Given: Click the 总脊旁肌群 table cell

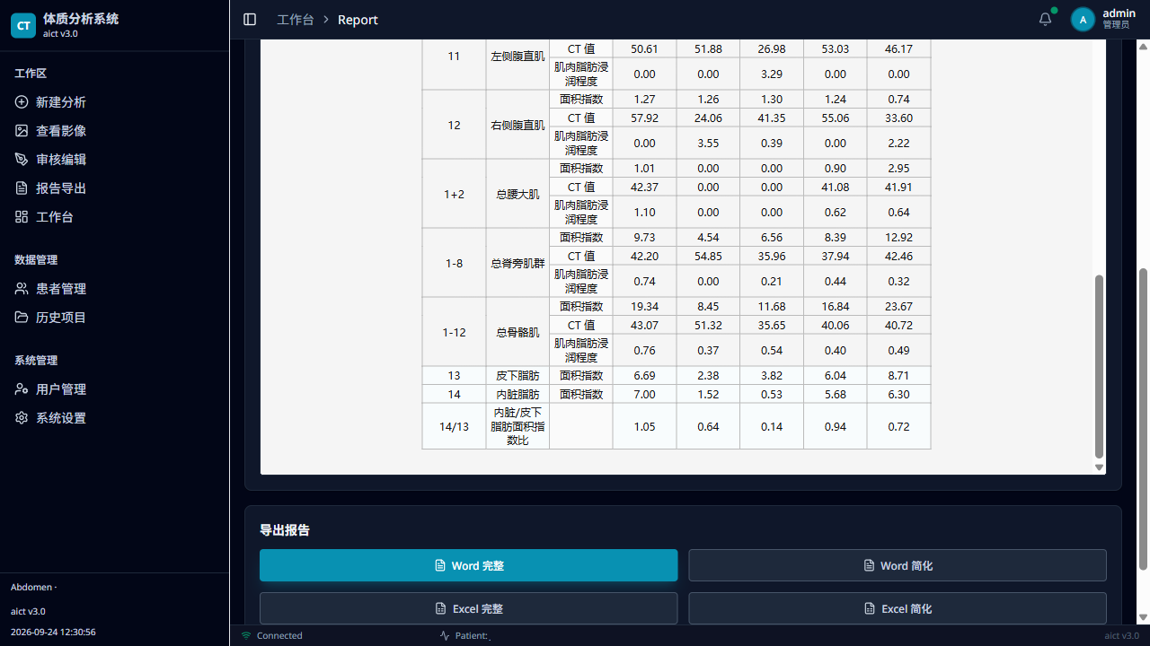Looking at the screenshot, I should pos(517,263).
